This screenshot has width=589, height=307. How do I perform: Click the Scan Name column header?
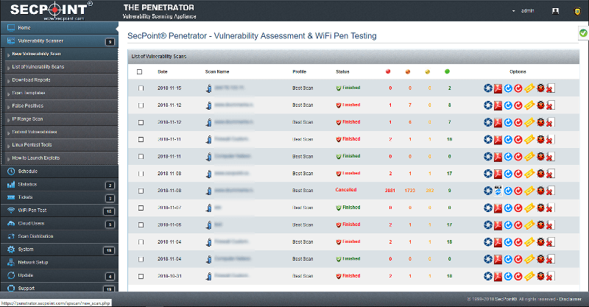tap(217, 71)
